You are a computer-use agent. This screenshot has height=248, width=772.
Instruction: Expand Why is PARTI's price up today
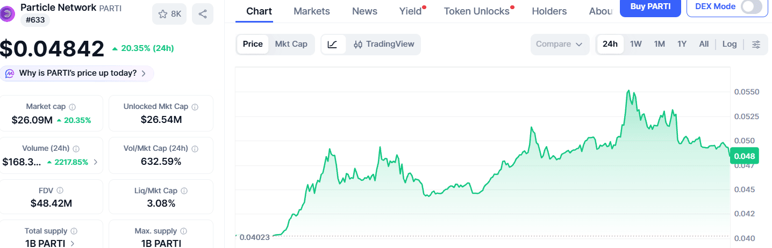[77, 74]
